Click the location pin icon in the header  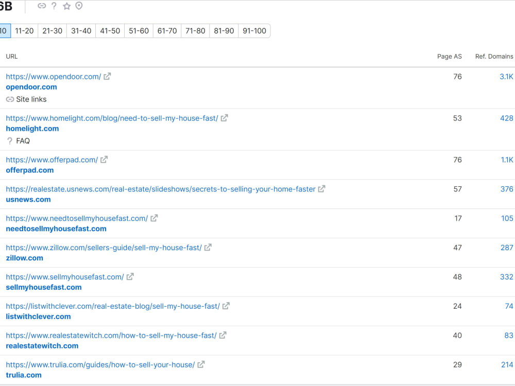[x=79, y=6]
